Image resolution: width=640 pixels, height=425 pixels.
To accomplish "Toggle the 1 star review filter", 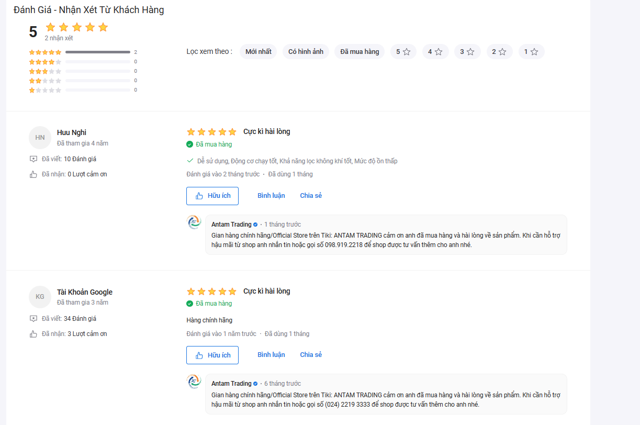I will coord(531,52).
